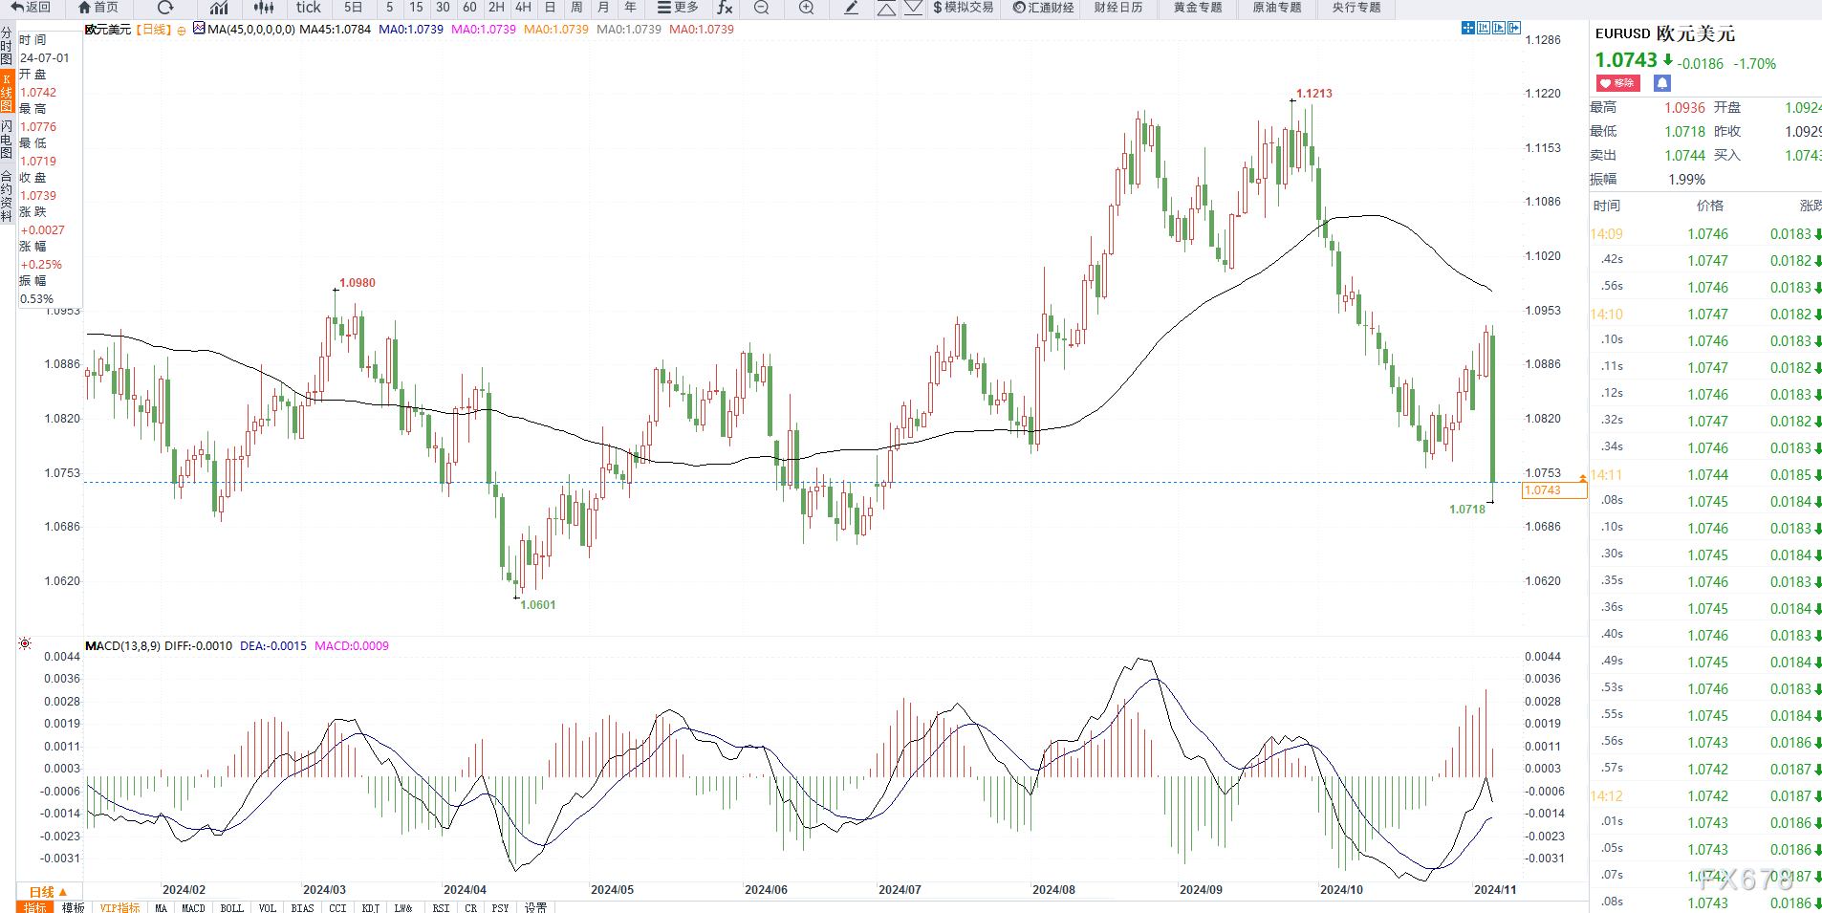Click the line chart icon in the toolbar

219,8
